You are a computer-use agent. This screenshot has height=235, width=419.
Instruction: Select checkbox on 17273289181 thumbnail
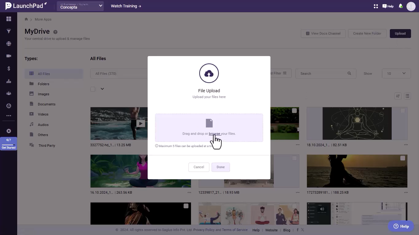(402, 158)
